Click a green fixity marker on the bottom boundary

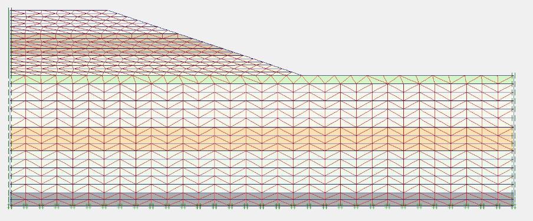[25, 207]
